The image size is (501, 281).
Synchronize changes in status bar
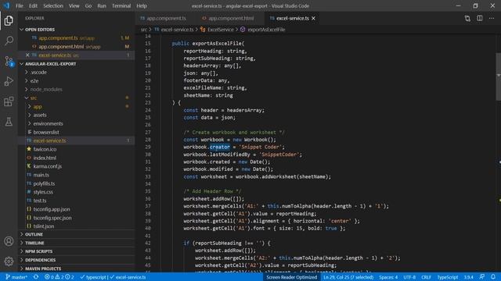[x=36, y=277]
